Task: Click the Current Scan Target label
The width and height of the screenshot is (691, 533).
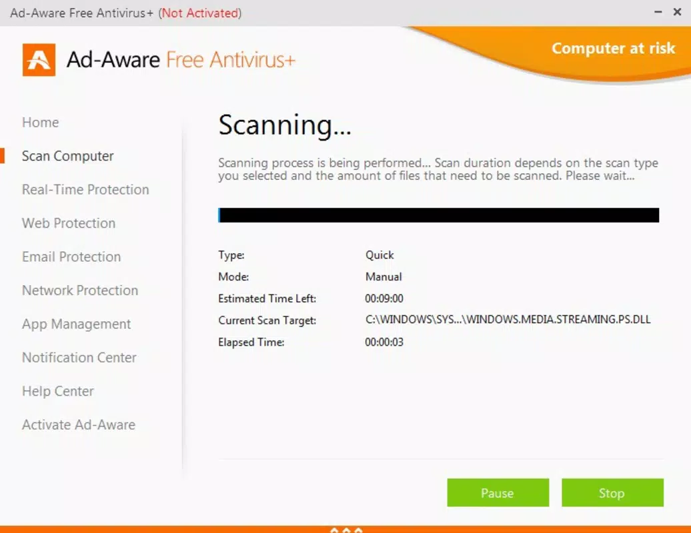Action: coord(267,320)
